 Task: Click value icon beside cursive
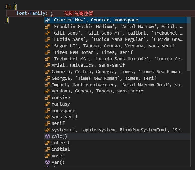click(47, 98)
